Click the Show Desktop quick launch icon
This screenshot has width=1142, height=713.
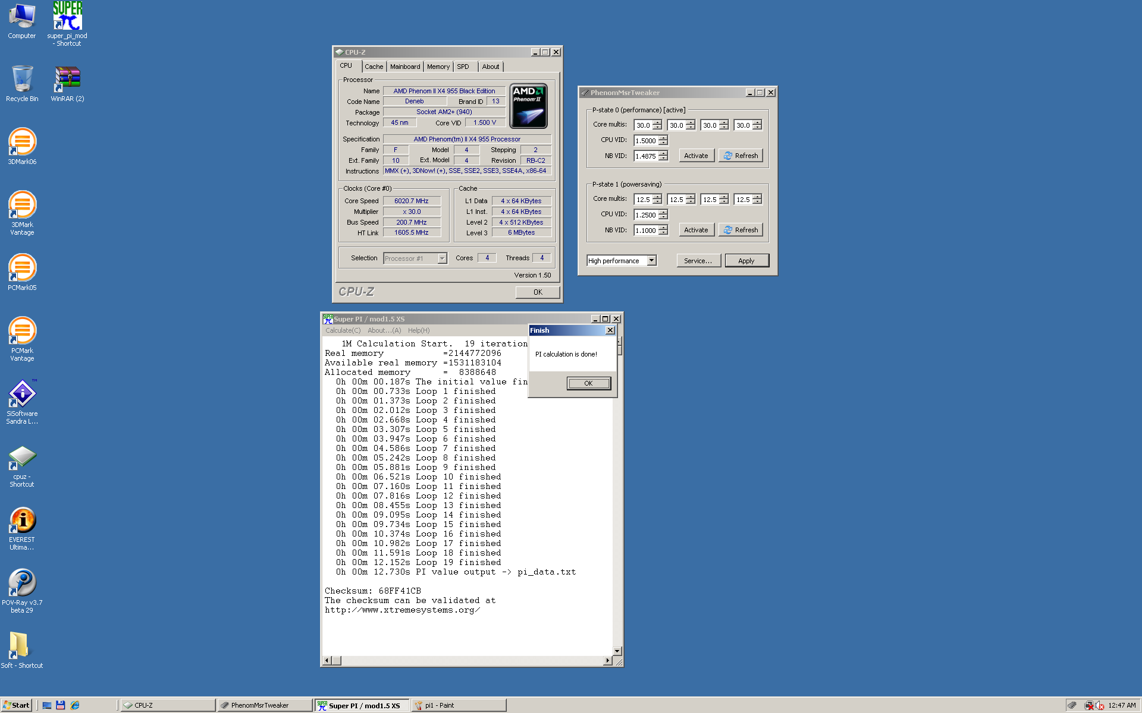click(47, 705)
